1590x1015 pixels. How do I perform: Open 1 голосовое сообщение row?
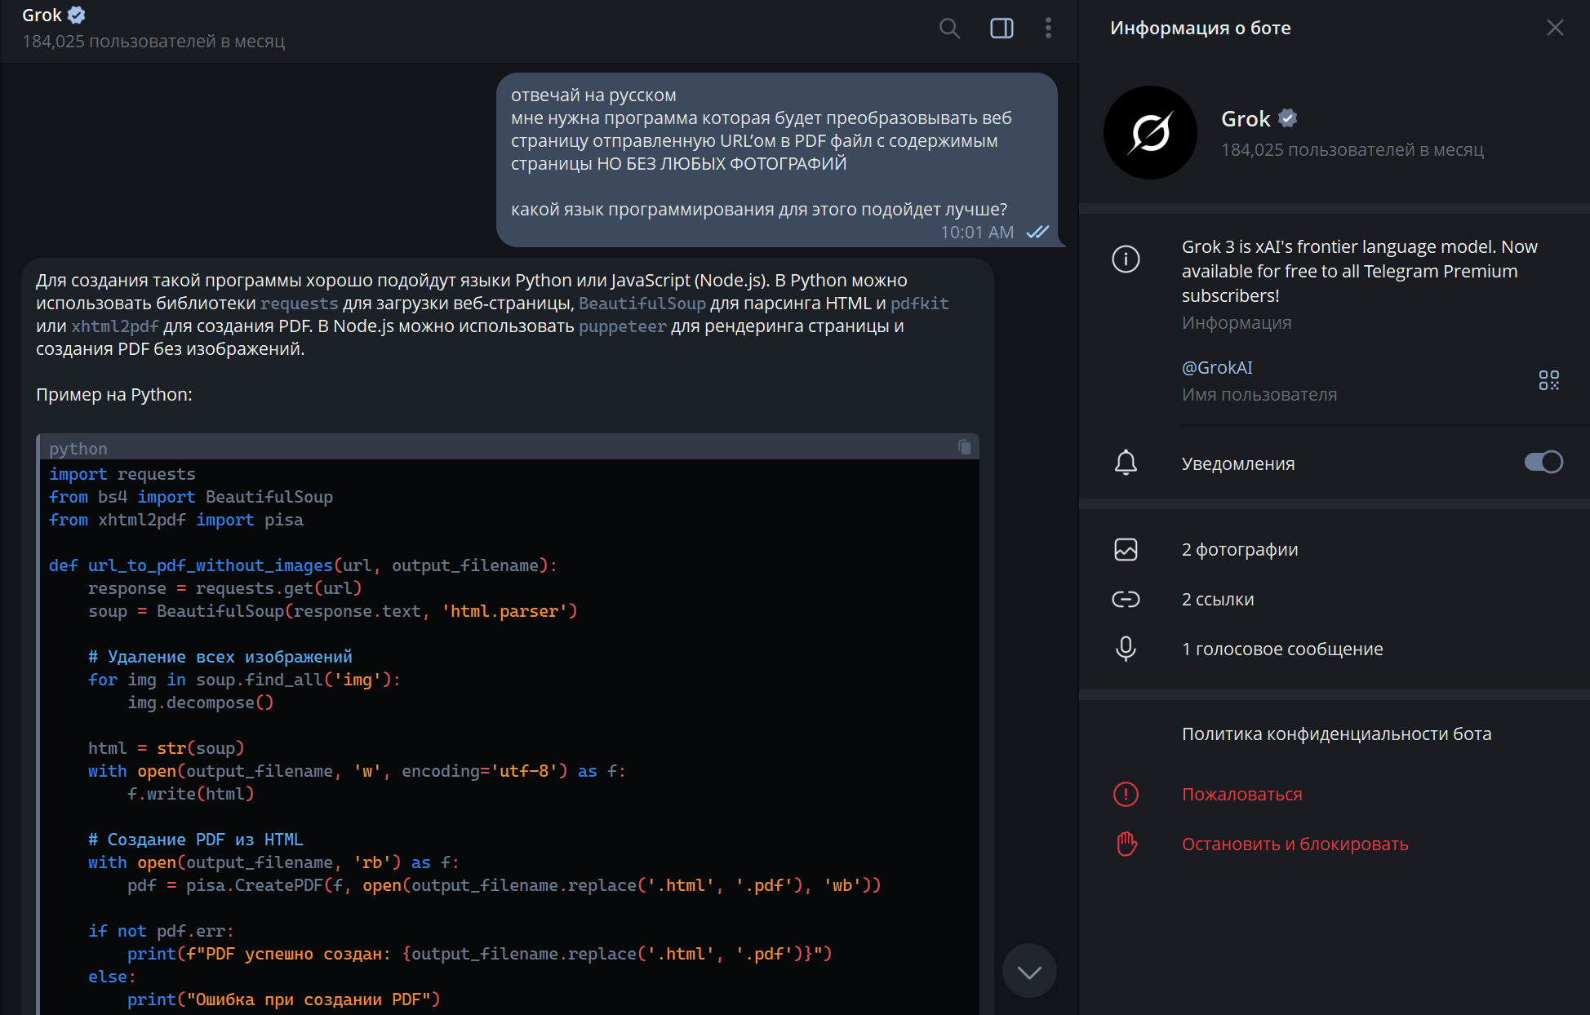pos(1335,649)
